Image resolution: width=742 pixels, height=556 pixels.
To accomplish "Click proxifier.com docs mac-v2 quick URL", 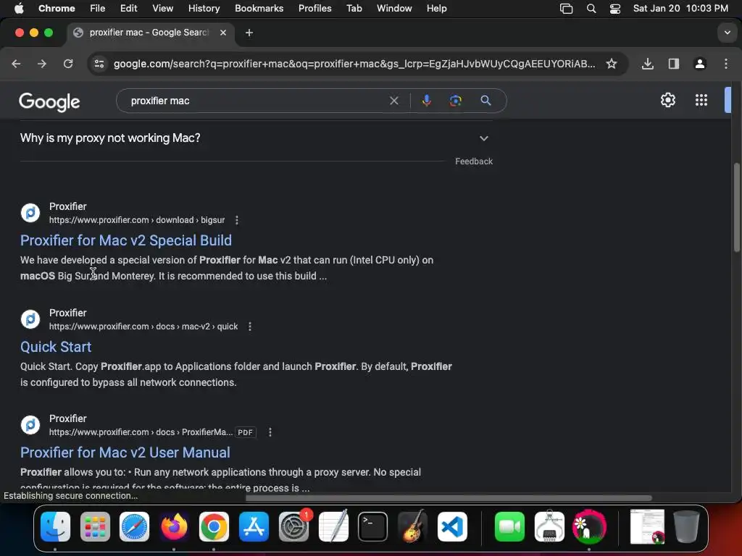I will click(x=143, y=327).
